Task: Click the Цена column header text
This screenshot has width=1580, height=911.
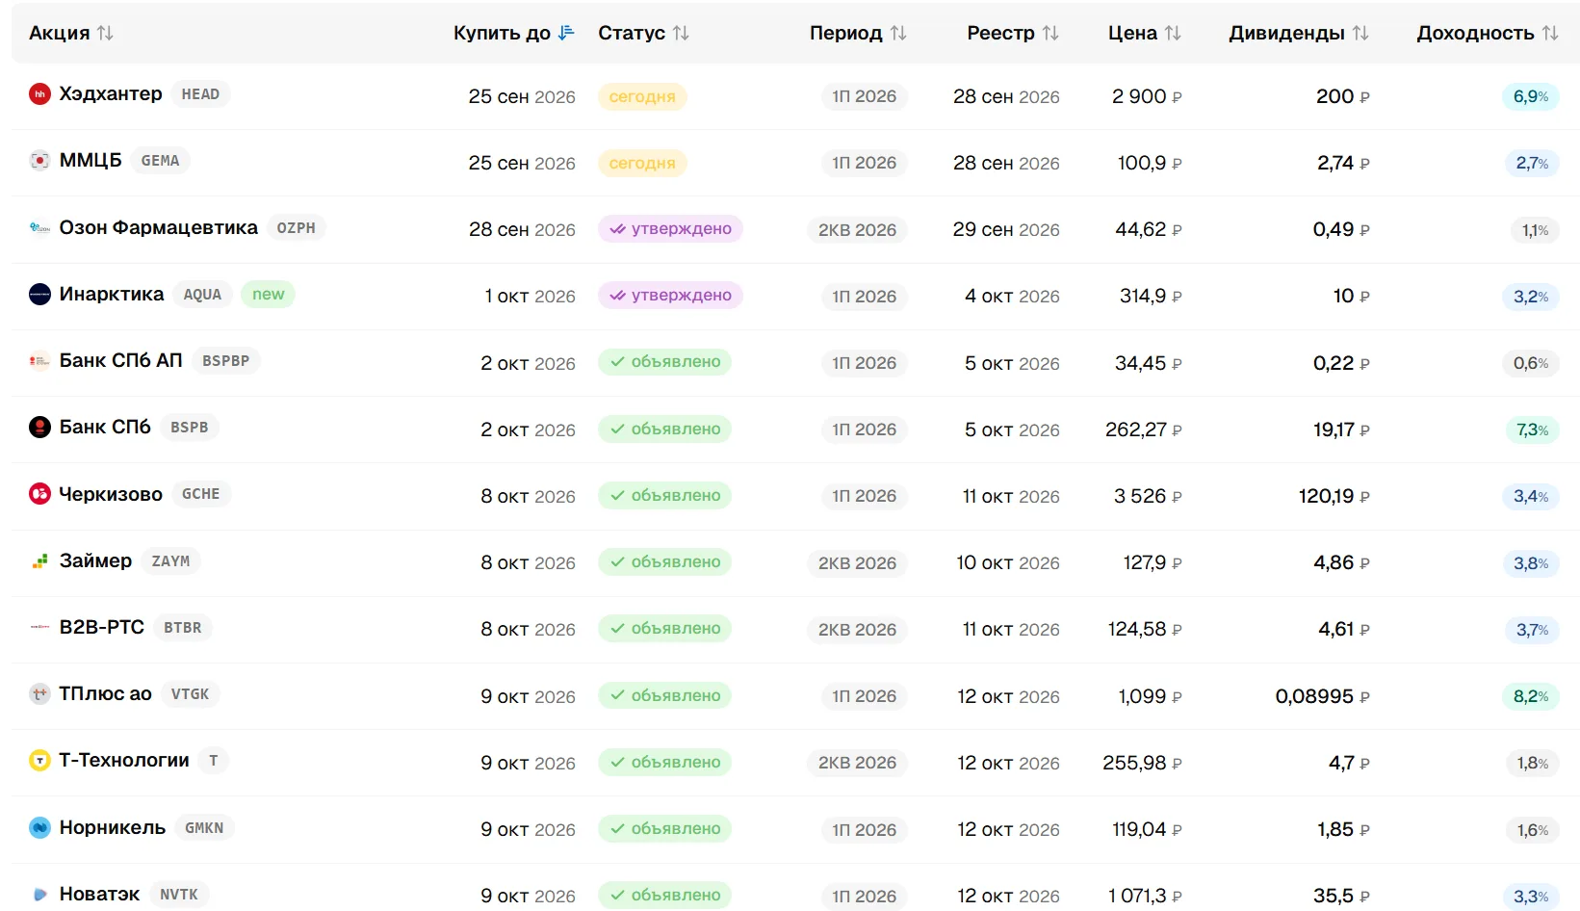Action: coord(1132,33)
